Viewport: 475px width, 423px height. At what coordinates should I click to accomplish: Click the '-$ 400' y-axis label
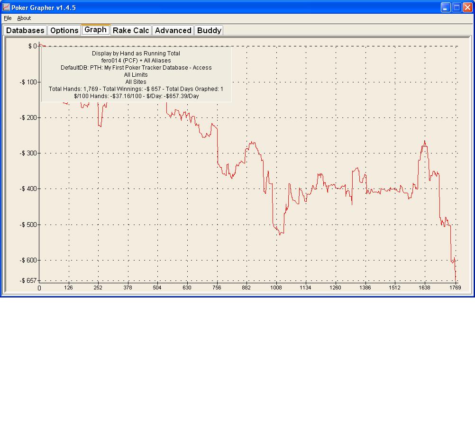[x=28, y=189]
